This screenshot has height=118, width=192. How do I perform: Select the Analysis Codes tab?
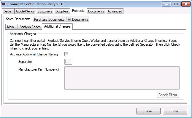[x=30, y=27]
